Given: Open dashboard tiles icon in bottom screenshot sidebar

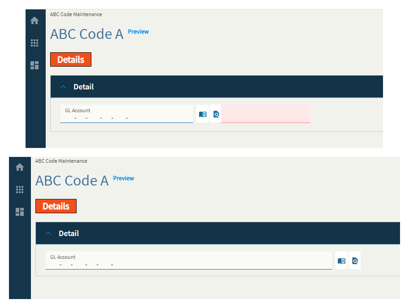Looking at the screenshot, I should coord(20,212).
